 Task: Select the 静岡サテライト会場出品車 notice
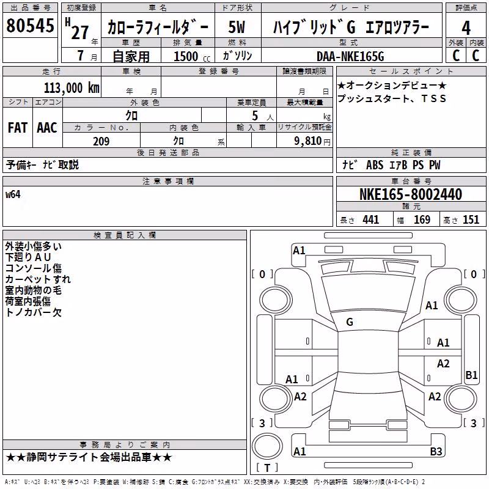click(x=89, y=457)
